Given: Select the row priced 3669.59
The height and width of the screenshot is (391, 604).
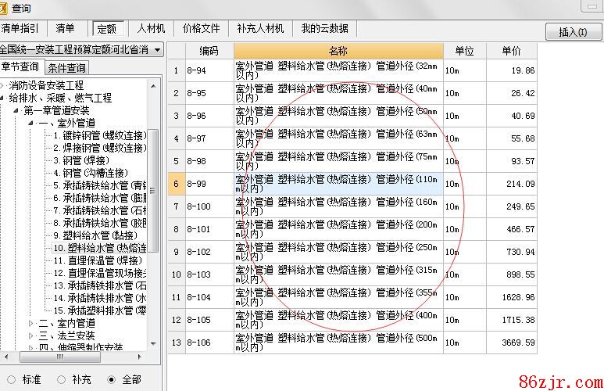Looking at the screenshot, I should pos(513,343).
